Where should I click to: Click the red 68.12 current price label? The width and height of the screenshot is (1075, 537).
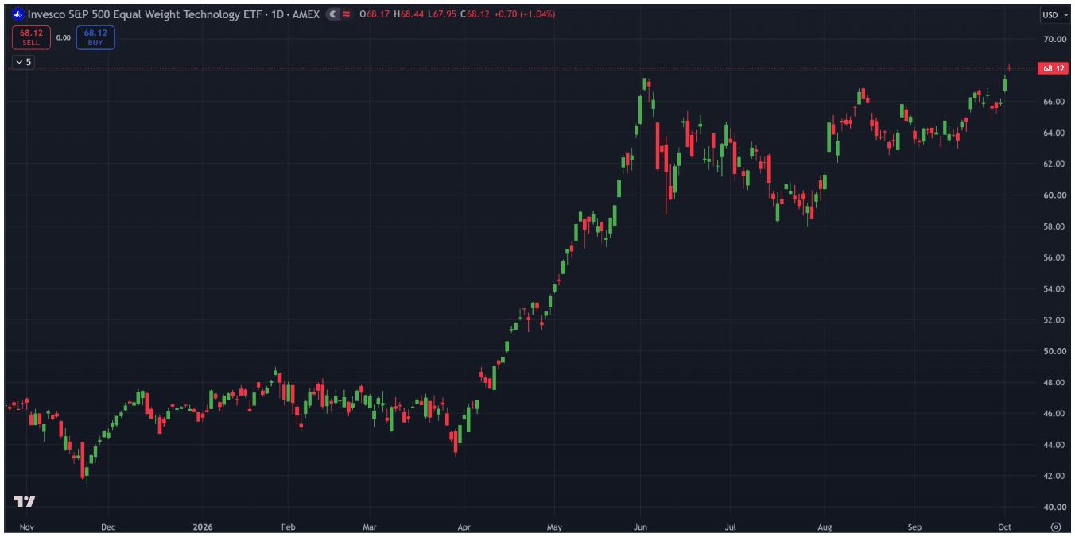(x=1054, y=69)
